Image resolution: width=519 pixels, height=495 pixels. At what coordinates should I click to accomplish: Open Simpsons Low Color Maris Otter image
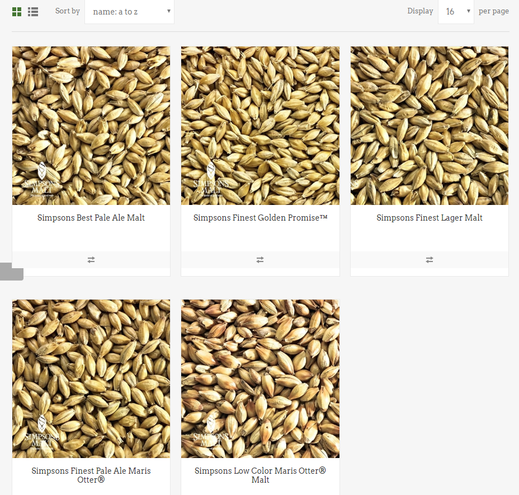260,379
